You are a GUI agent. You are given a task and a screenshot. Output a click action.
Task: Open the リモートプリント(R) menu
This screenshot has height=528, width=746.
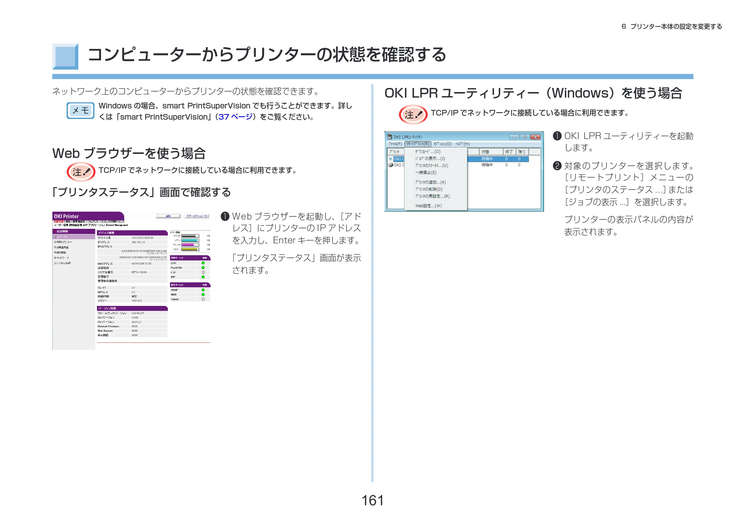click(418, 144)
